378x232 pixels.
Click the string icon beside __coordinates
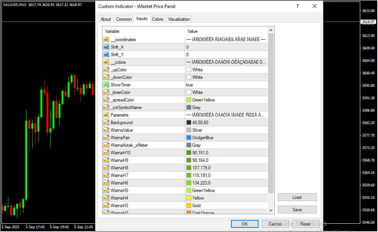(106, 40)
